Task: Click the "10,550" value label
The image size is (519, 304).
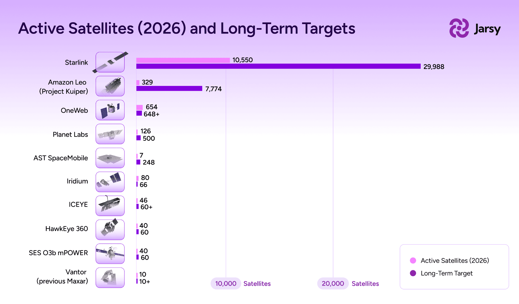Action: pyautogui.click(x=243, y=60)
